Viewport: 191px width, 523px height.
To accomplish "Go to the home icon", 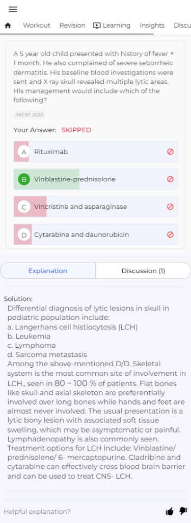I will 8,26.
